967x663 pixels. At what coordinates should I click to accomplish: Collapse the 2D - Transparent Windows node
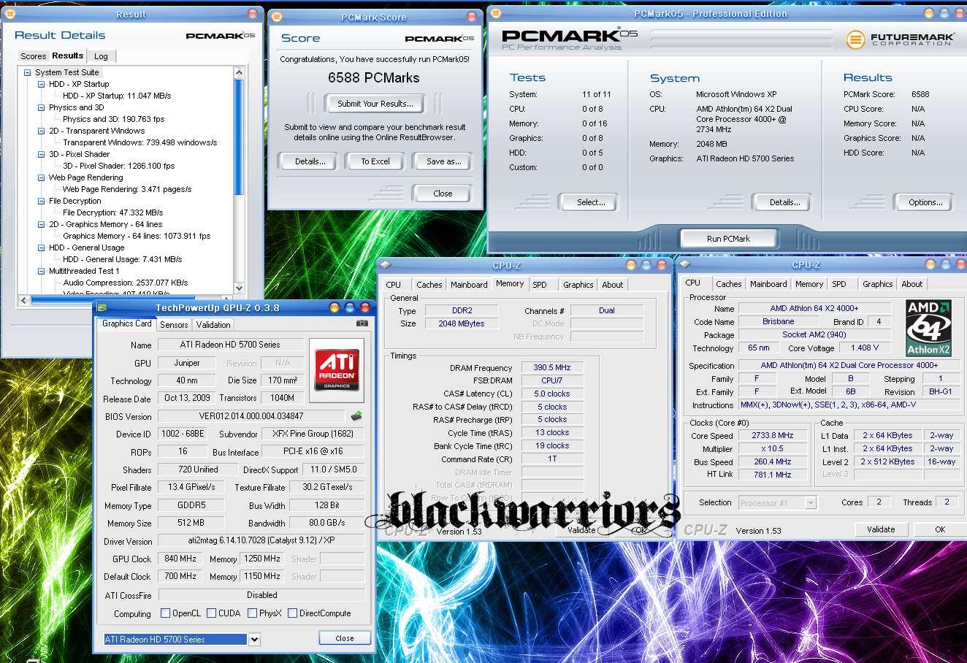42,131
